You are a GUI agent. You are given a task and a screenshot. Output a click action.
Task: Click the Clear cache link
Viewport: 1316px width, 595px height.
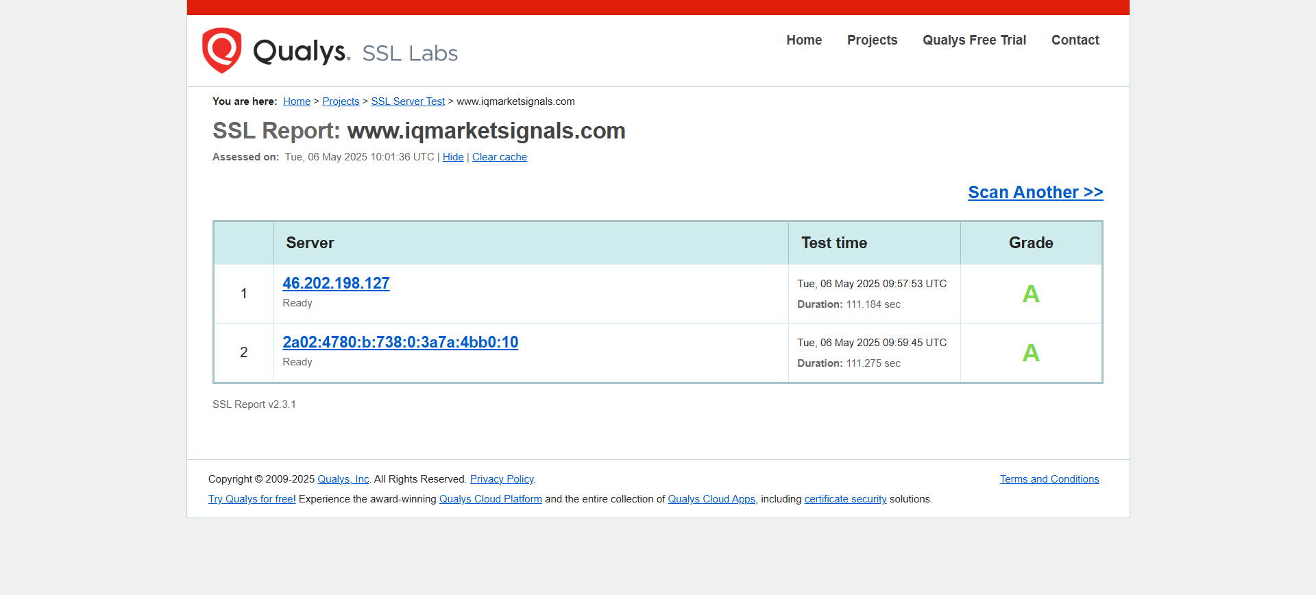499,157
